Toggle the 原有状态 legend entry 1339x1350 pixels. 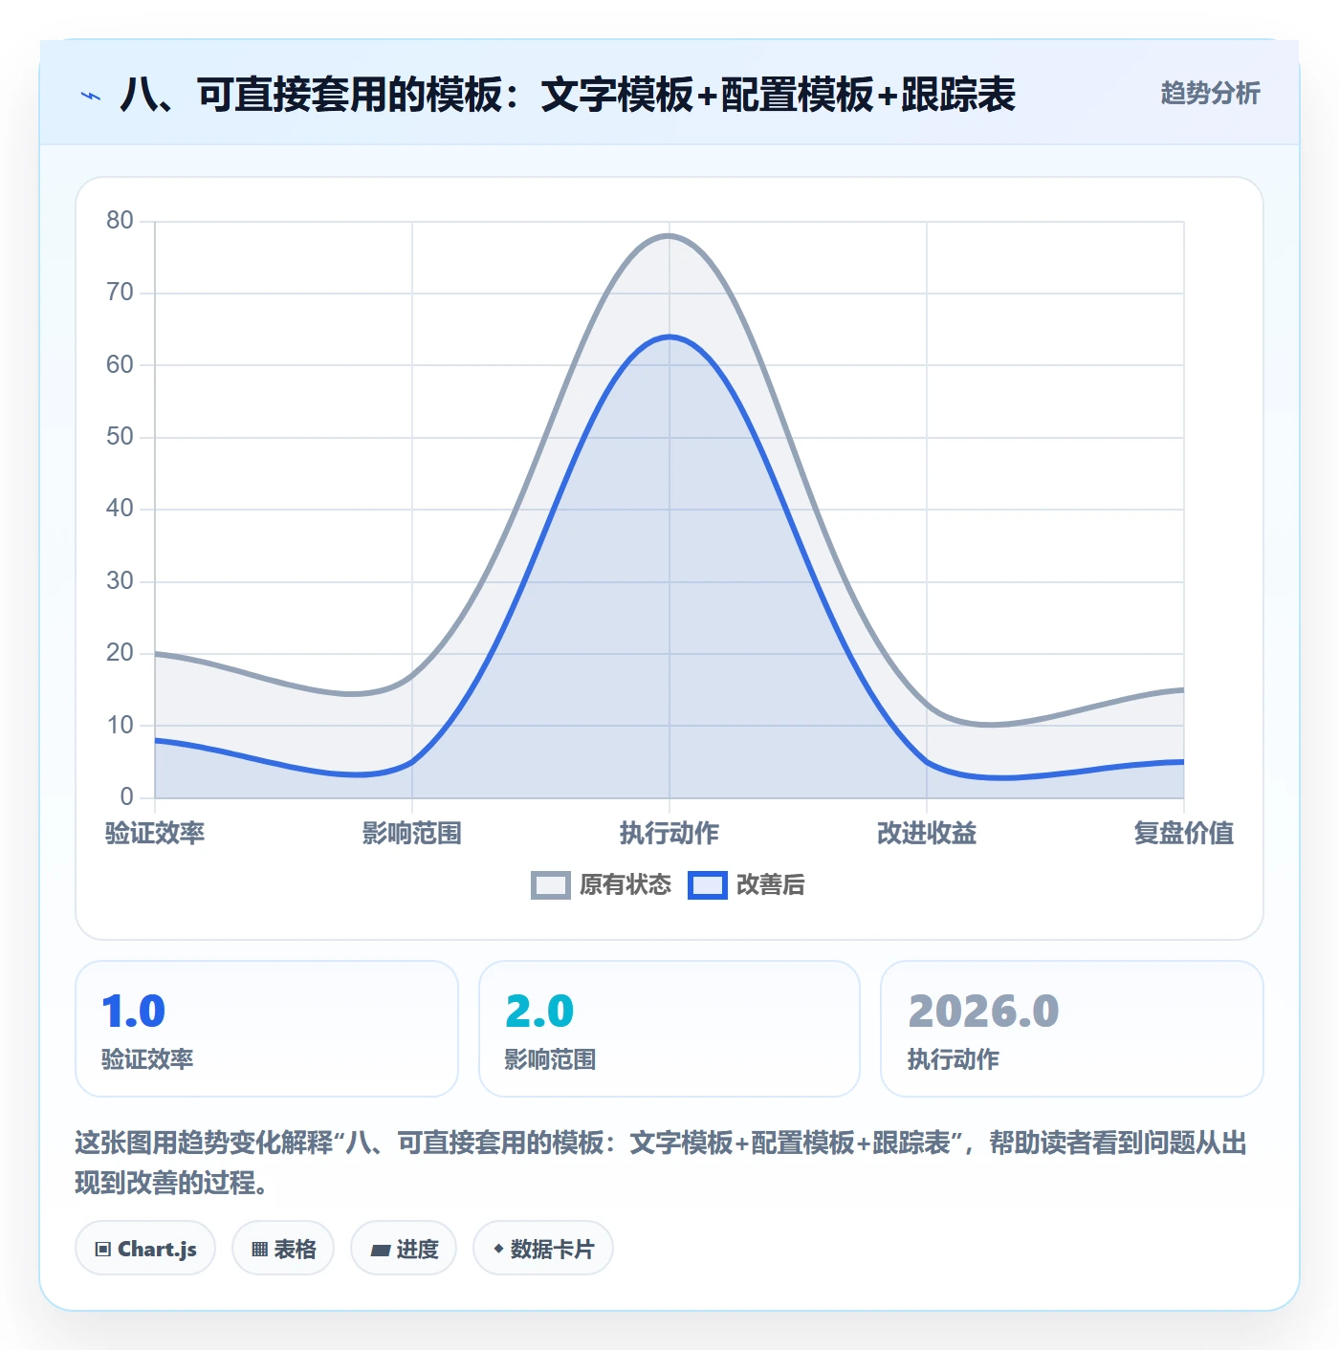(x=601, y=884)
